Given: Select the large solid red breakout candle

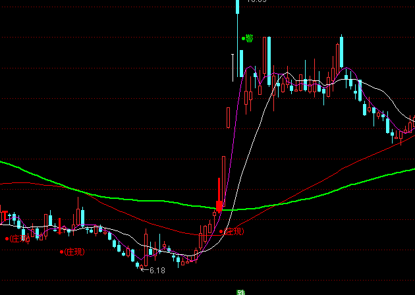Looking at the screenshot, I should pos(219,204).
